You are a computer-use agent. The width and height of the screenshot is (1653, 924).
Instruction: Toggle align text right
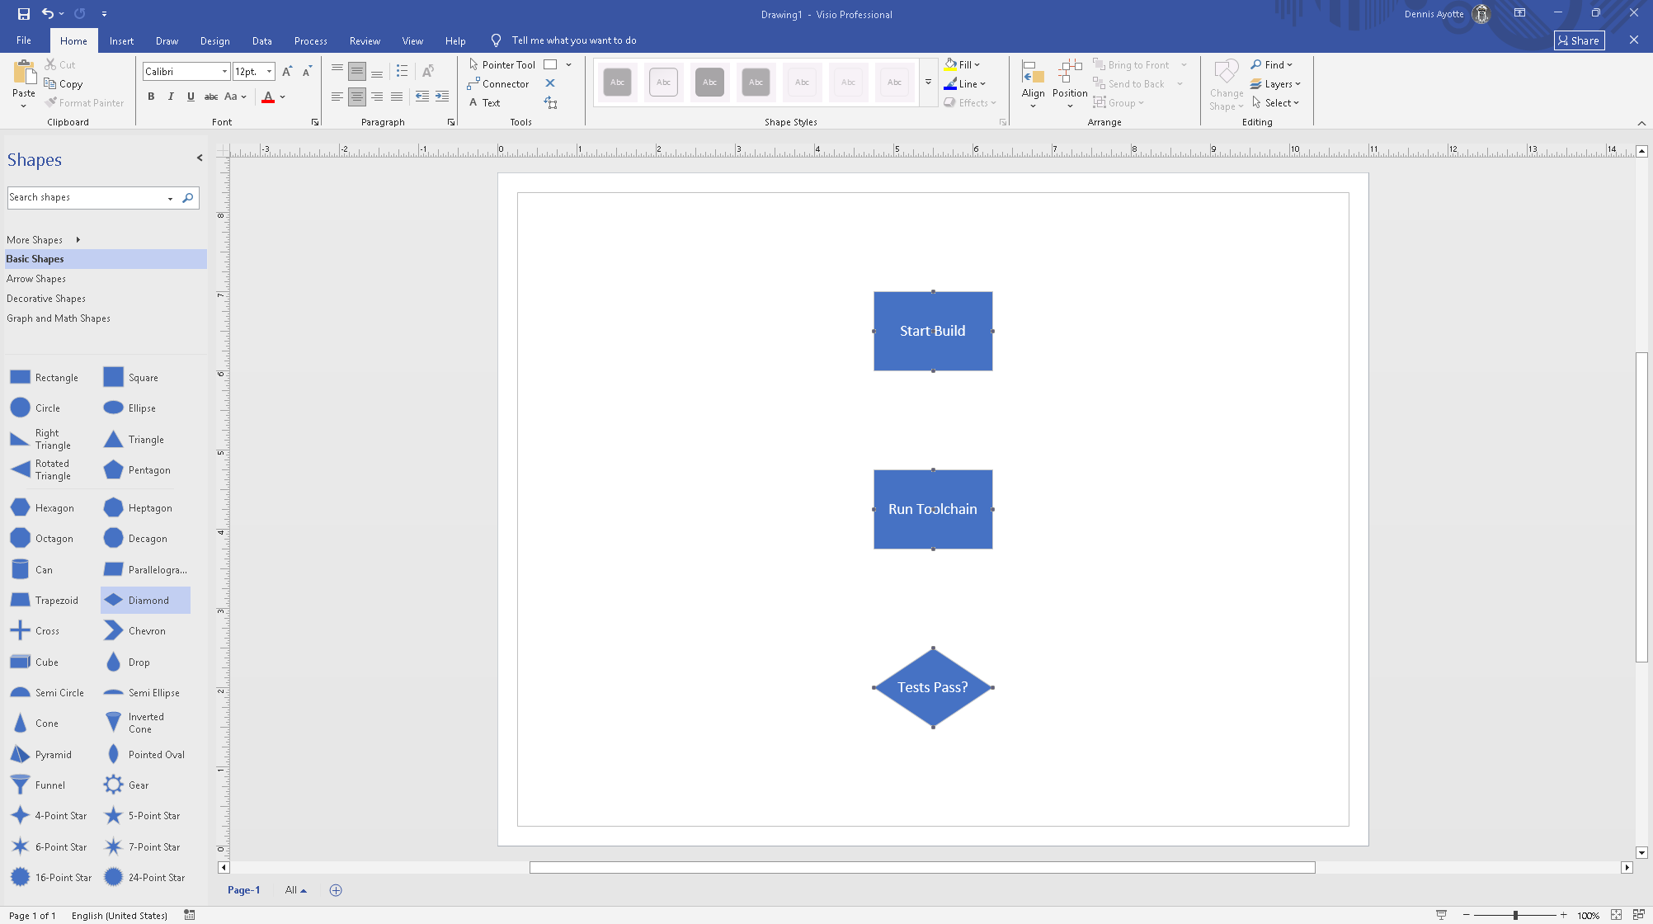(x=377, y=97)
